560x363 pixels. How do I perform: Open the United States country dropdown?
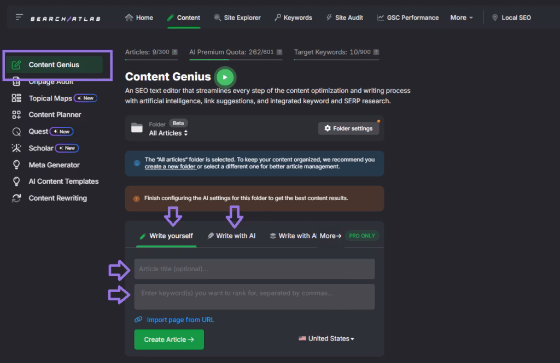(x=326, y=339)
